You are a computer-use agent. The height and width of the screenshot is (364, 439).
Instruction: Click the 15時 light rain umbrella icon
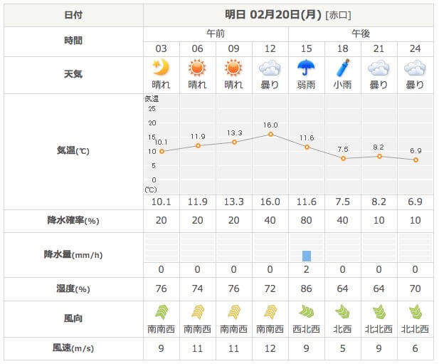coord(307,68)
